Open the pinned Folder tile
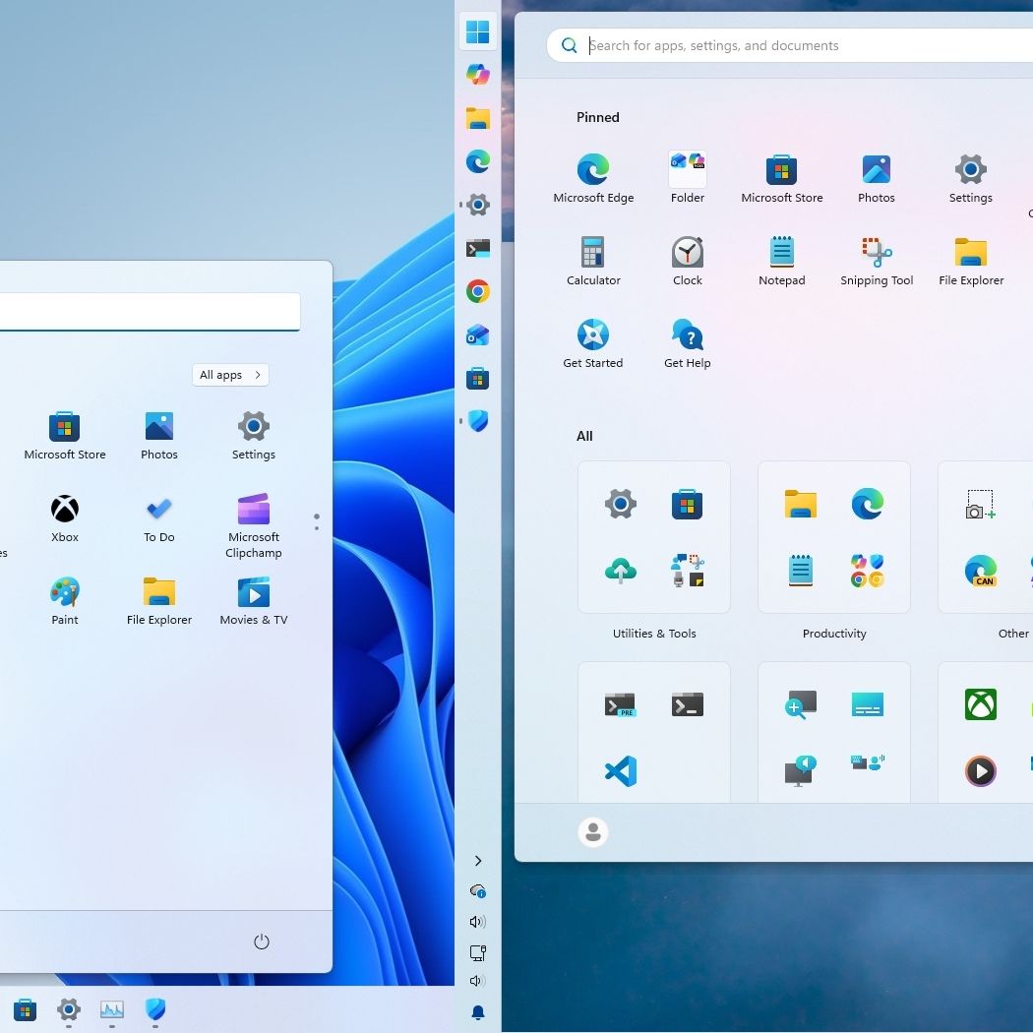 pyautogui.click(x=687, y=178)
